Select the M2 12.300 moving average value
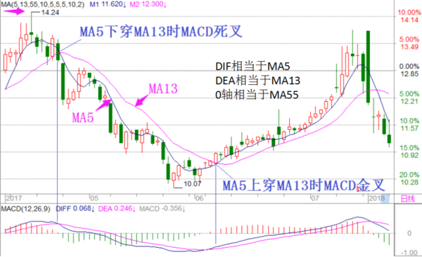 pos(148,5)
